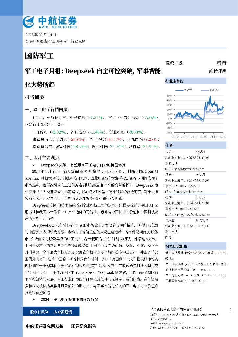Click the industry trend line chart

point(196,113)
